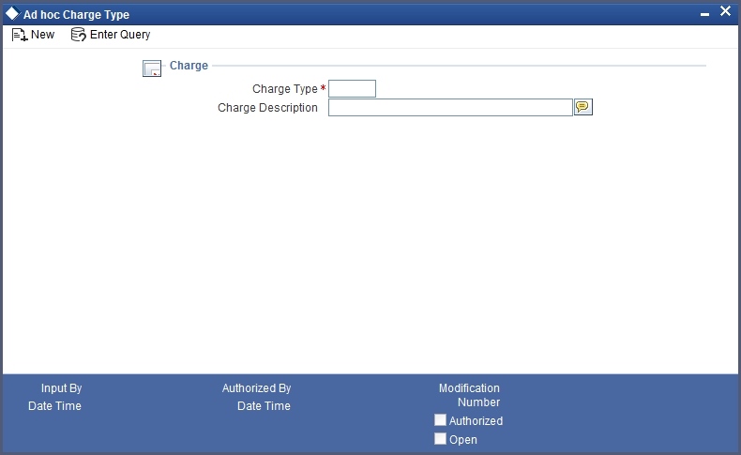This screenshot has width=741, height=455.
Task: Click the New record icon
Action: click(20, 35)
